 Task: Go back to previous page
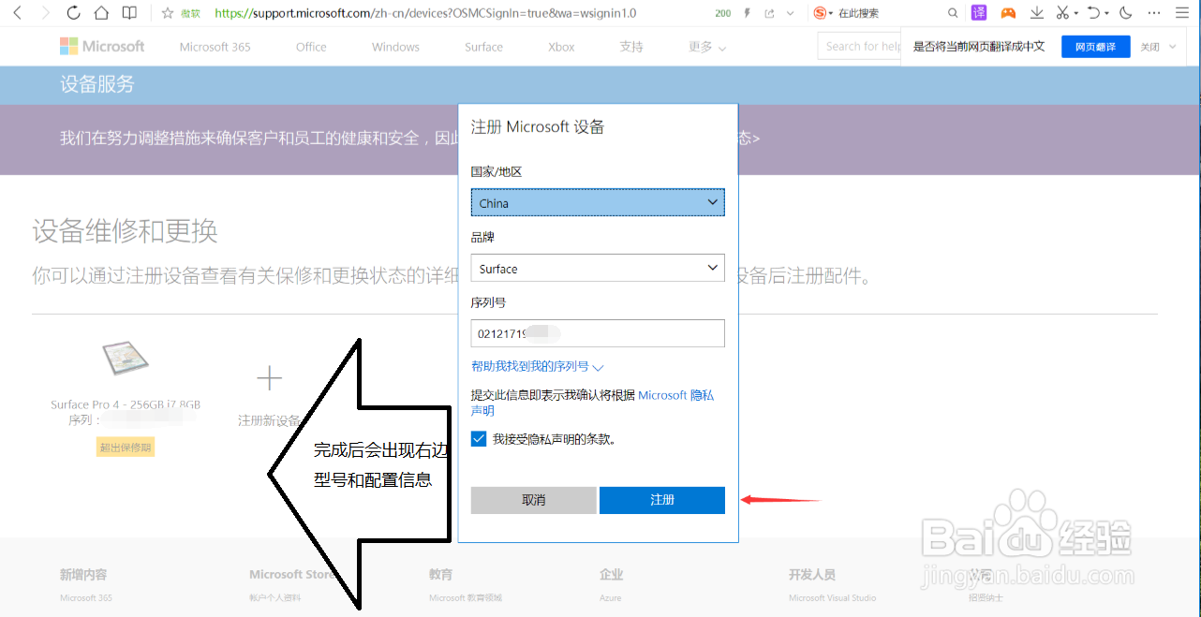(18, 13)
